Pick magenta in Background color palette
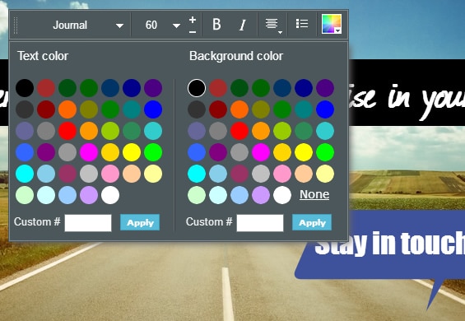This screenshot has width=465, height=321. (261, 152)
